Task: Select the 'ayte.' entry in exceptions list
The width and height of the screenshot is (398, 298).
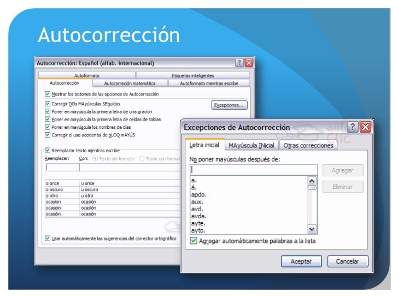Action: pyautogui.click(x=249, y=223)
